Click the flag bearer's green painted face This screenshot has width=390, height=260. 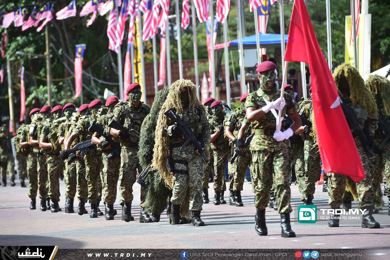tap(268, 78)
